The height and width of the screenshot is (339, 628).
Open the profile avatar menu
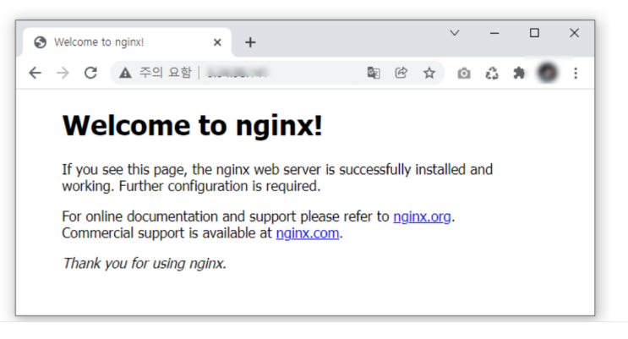pyautogui.click(x=548, y=73)
